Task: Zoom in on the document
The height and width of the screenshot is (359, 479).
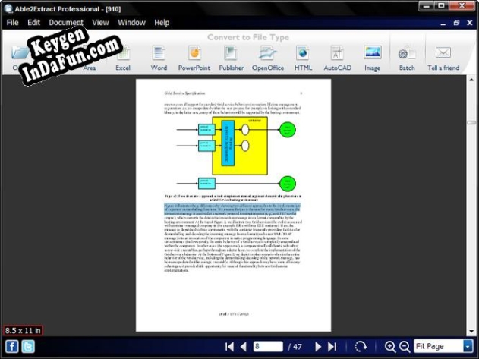Action: pos(390,346)
